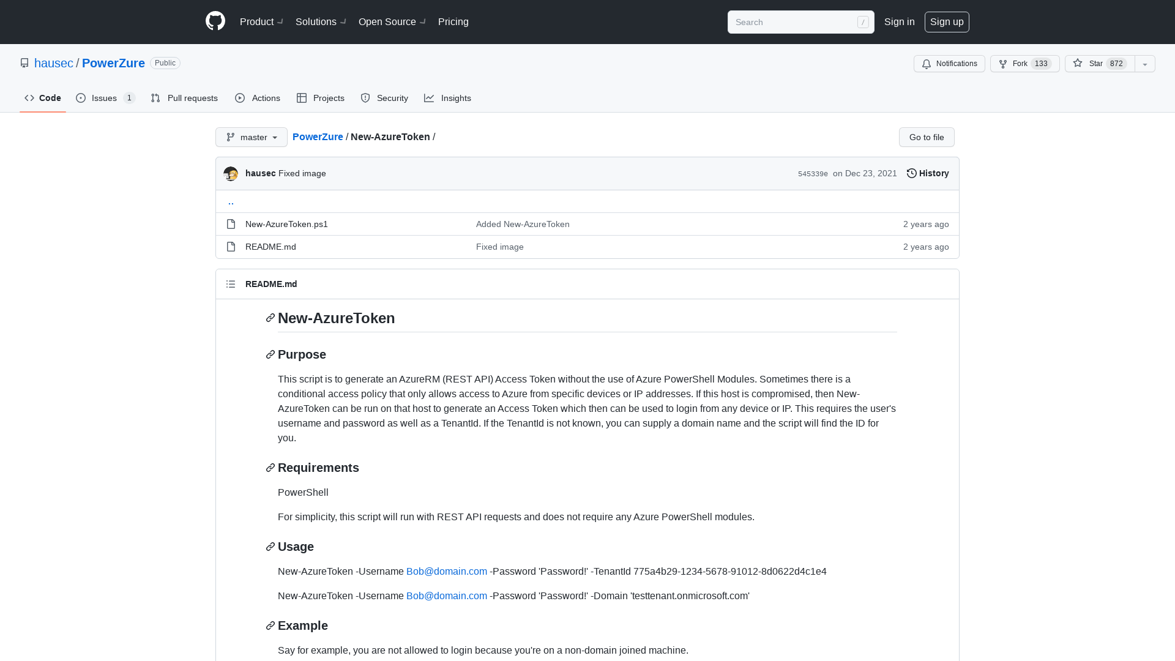Click the slash shortcut icon in search
The height and width of the screenshot is (661, 1175).
point(863,22)
